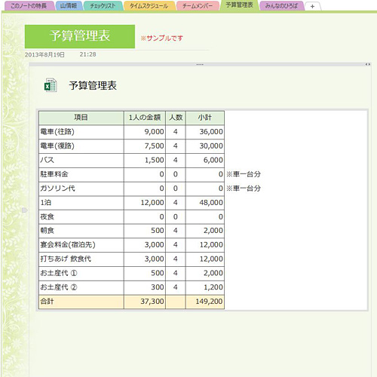Open the Excel file icon for 予算管理表
This screenshot has height=377, width=377.
click(x=51, y=85)
